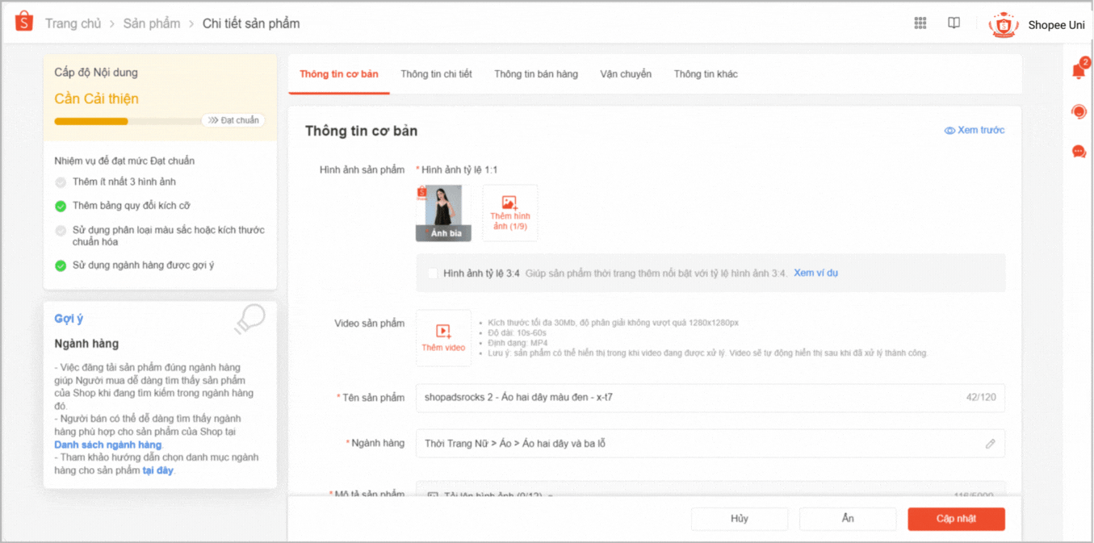Open the chat messages icon
1094x543 pixels.
(x=1078, y=152)
